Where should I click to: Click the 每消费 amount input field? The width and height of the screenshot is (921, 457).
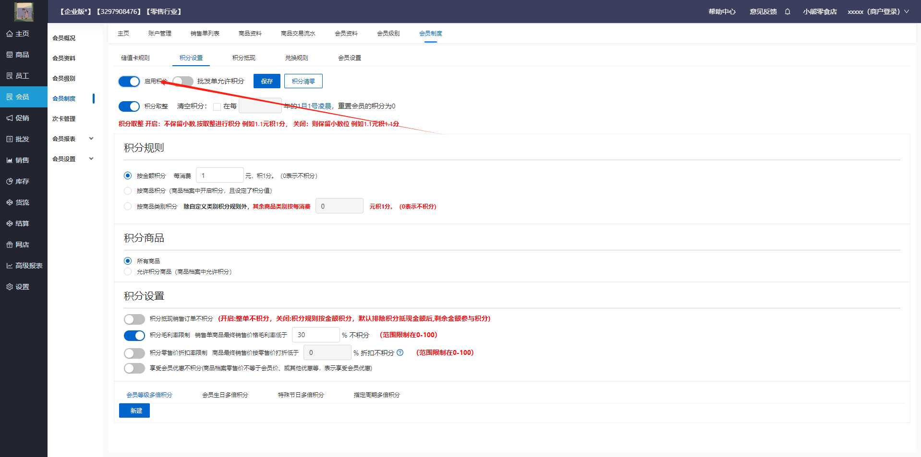[220, 176]
